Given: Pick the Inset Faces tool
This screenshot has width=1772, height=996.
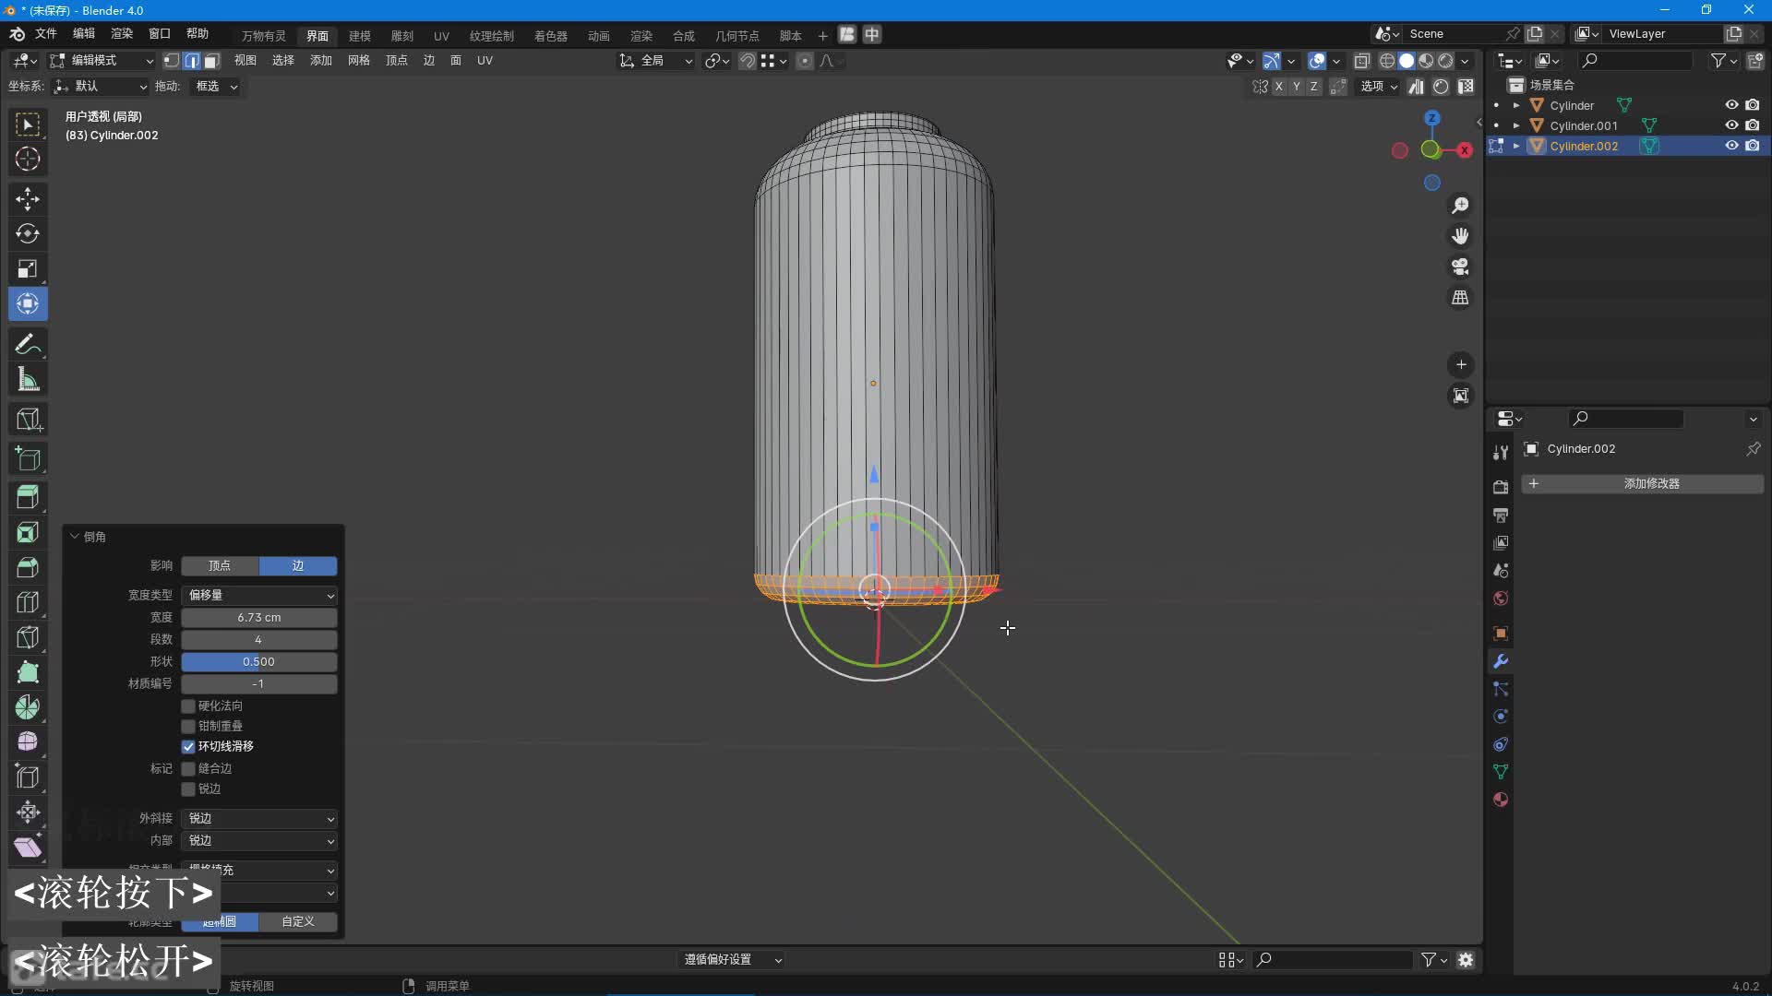Looking at the screenshot, I should tap(28, 532).
